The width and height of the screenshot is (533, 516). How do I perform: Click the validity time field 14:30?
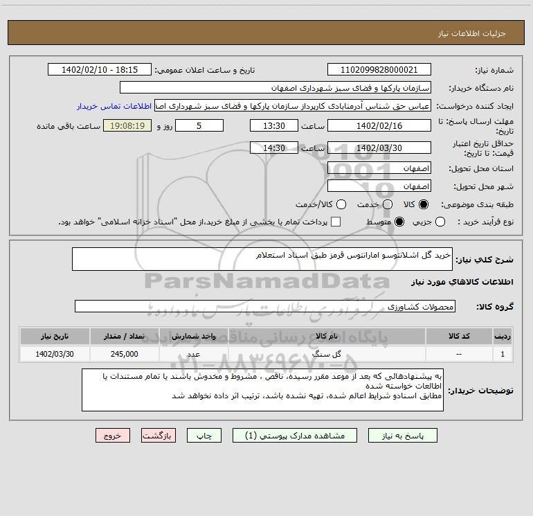[x=274, y=148]
